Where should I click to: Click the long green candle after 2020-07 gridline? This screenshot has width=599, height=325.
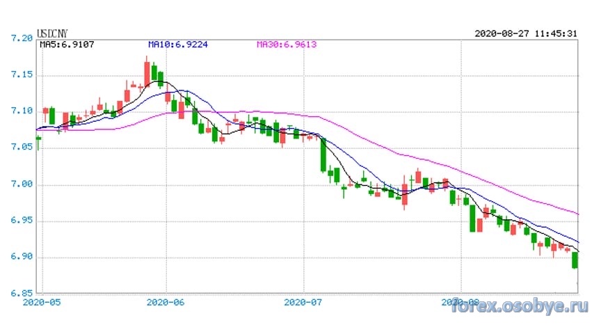pos(324,155)
